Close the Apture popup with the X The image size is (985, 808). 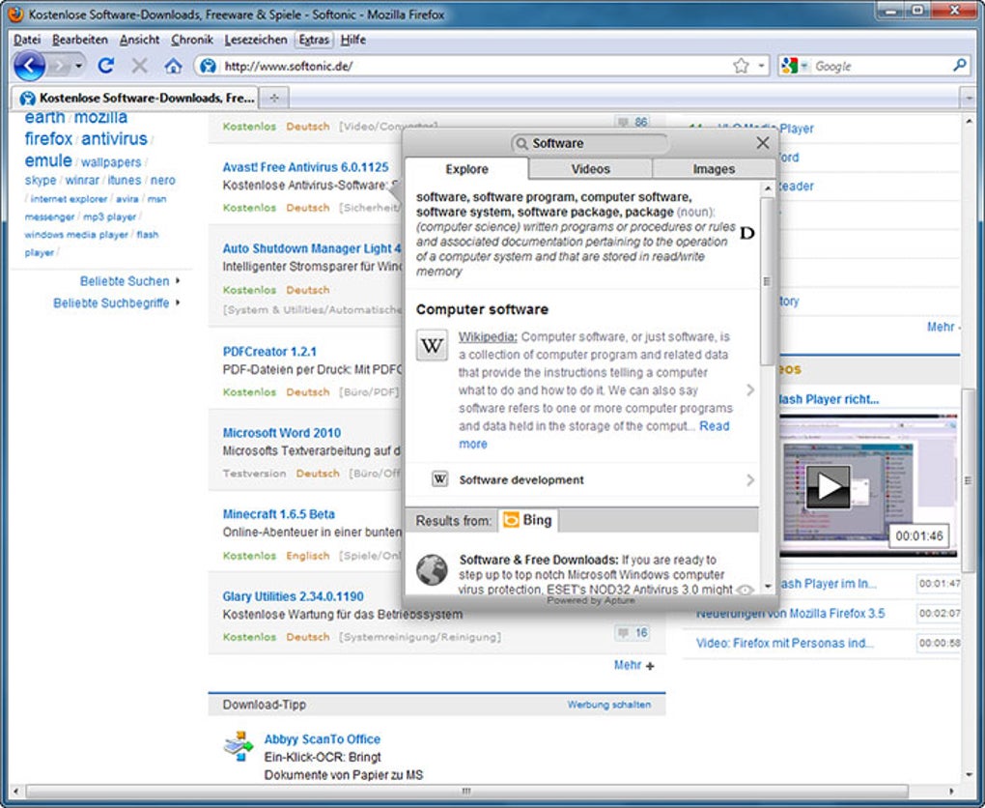763,143
